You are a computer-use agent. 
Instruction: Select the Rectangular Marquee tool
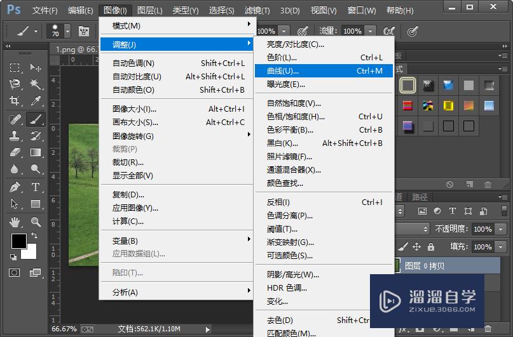coord(15,68)
